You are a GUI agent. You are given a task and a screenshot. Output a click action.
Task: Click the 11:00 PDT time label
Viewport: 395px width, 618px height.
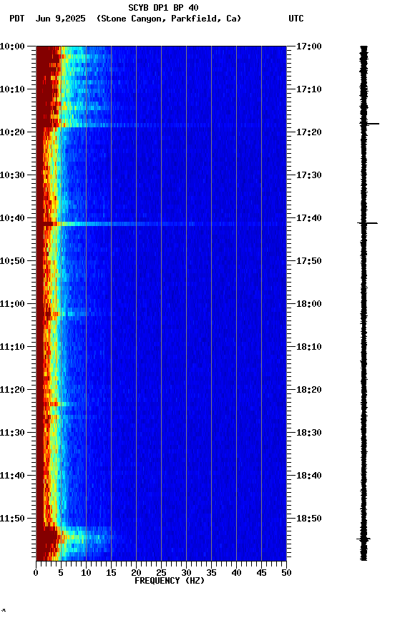tap(12, 304)
